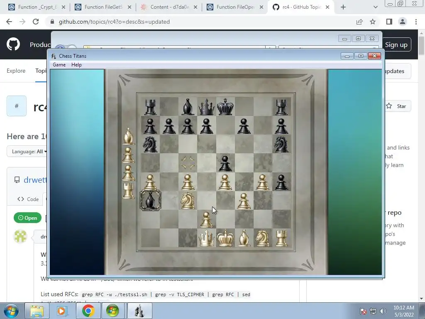The image size is (425, 319).
Task: Star the rc4 topic on GitHub
Action: 397,106
